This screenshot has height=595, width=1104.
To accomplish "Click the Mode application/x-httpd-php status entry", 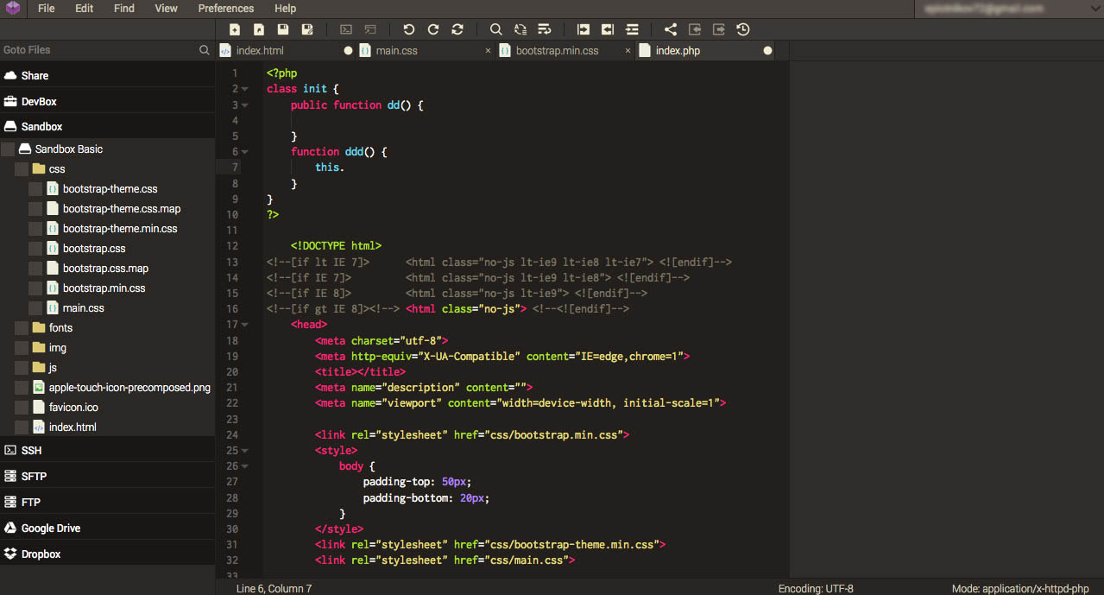I will point(1020,589).
